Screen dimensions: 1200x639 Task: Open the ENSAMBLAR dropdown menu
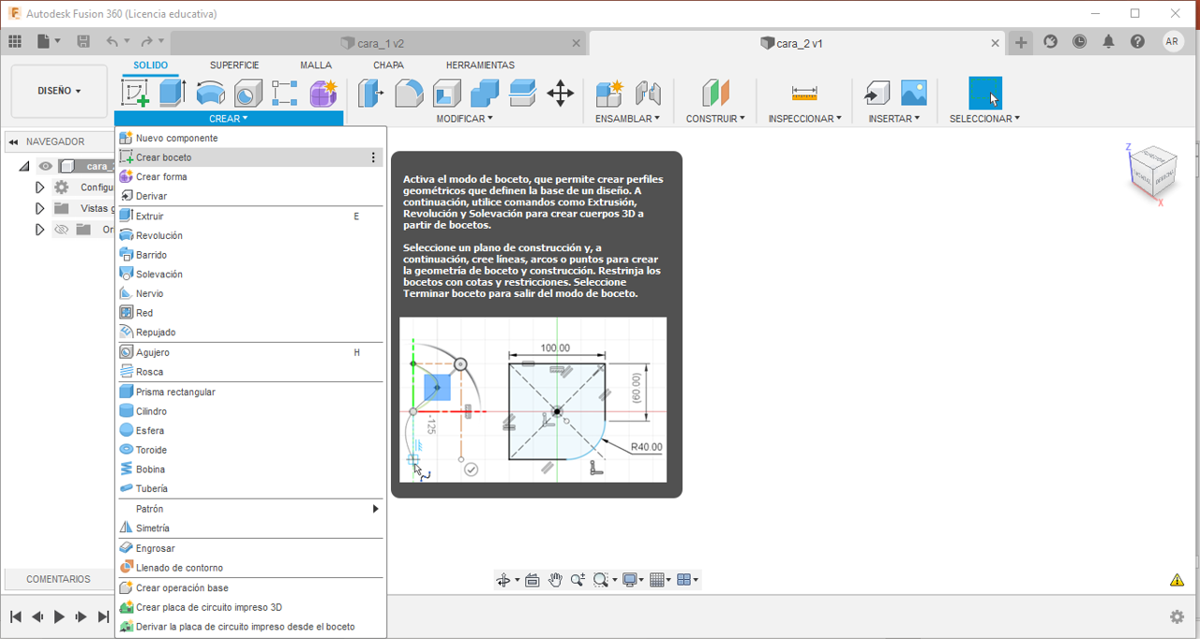(627, 119)
